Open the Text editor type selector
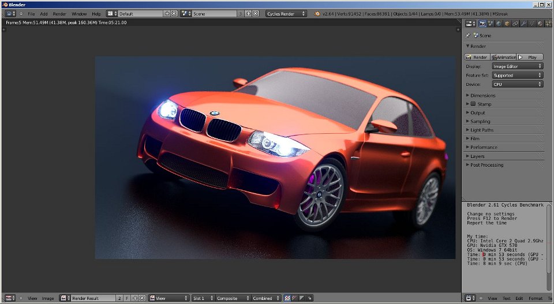Screen dimensions: 554x304 pyautogui.click(x=470, y=298)
